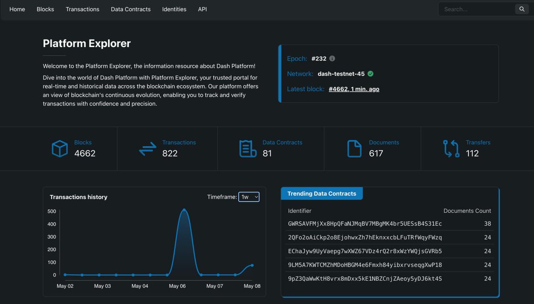Click the Transactions history chart title

79,197
